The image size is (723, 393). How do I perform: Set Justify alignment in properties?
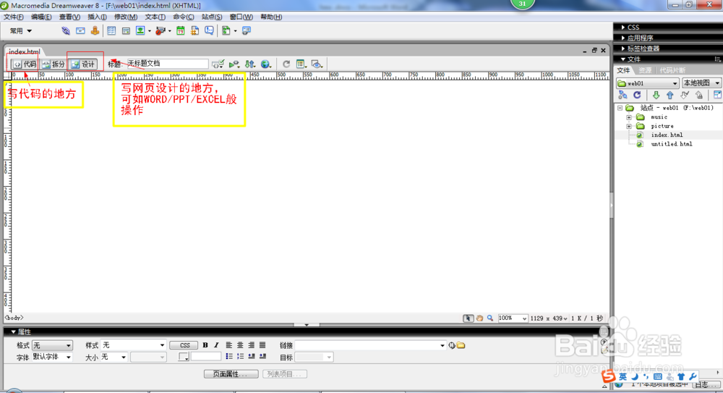(262, 345)
